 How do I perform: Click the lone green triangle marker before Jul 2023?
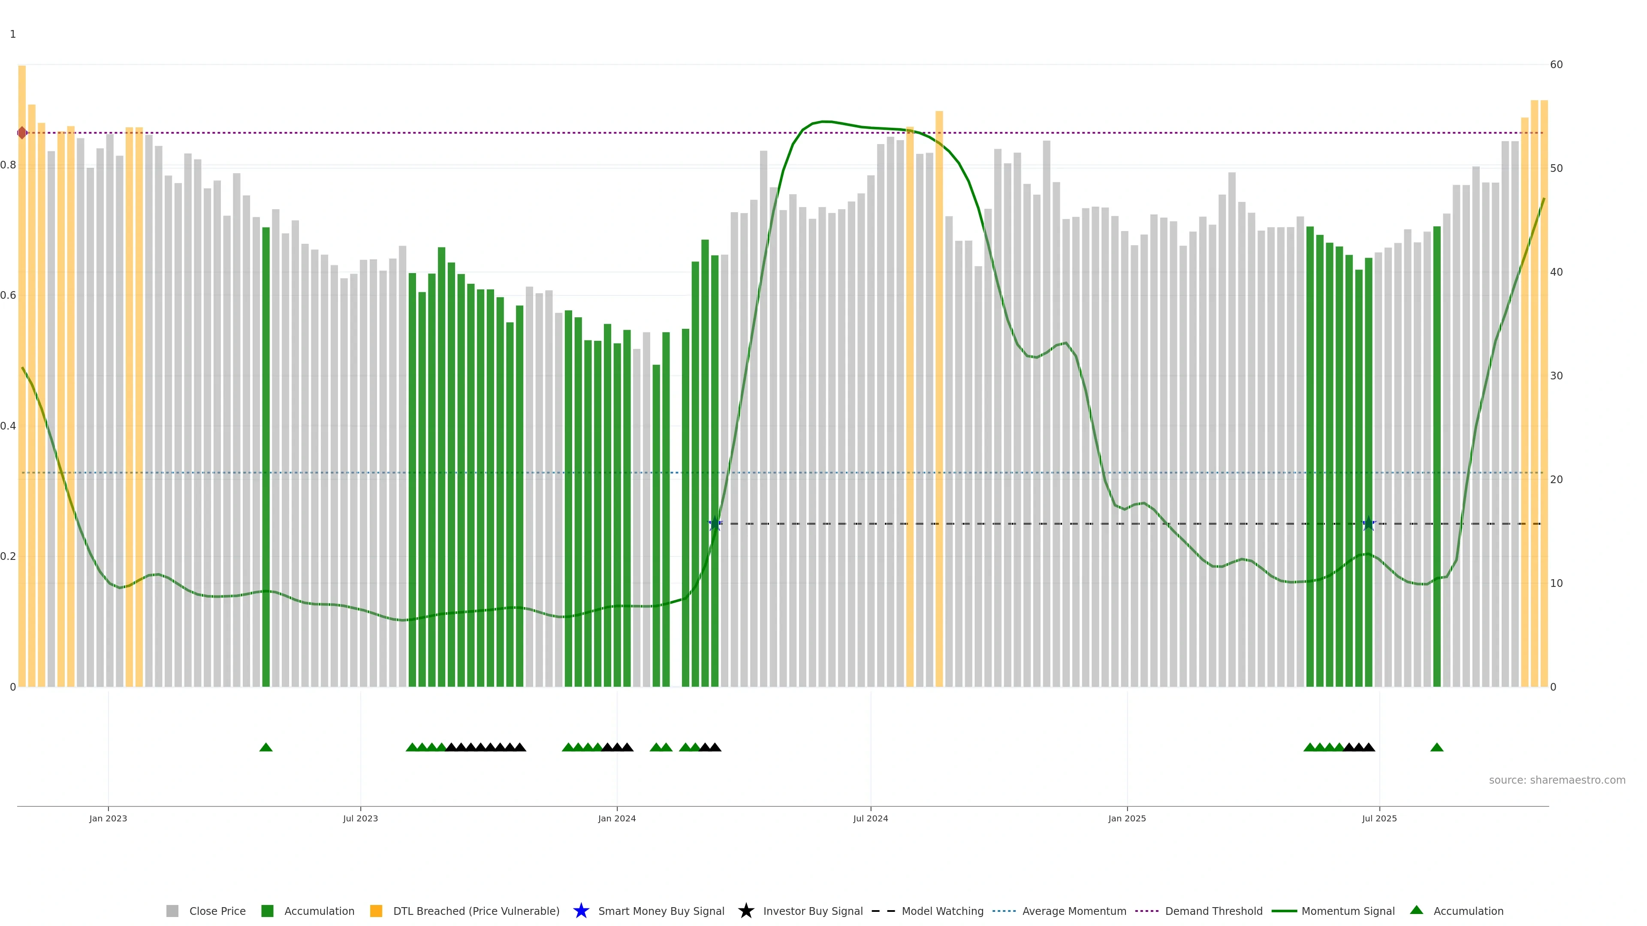click(x=266, y=748)
